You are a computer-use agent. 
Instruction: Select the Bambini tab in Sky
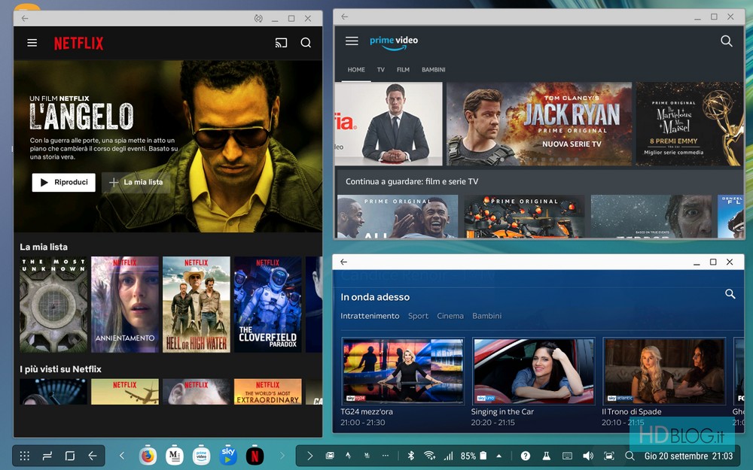[487, 316]
